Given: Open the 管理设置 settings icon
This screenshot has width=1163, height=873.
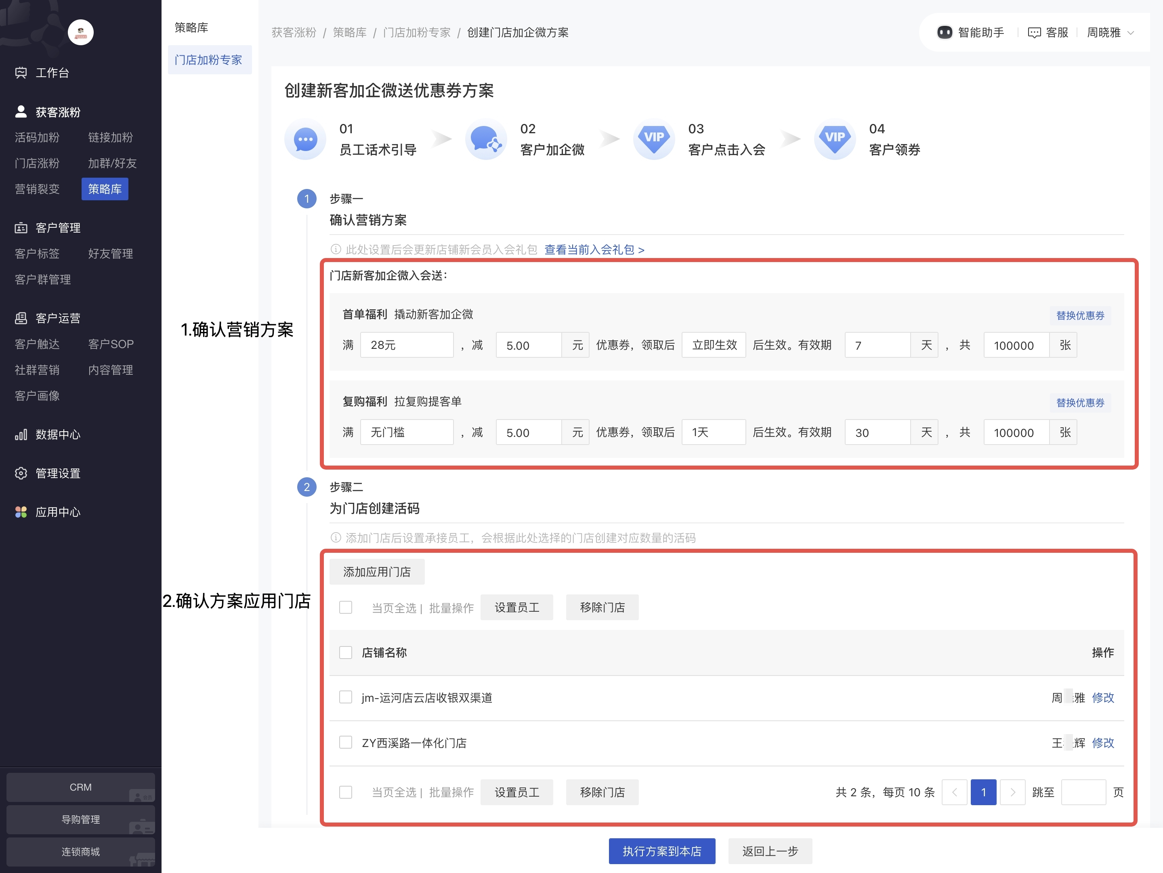Looking at the screenshot, I should click(21, 473).
